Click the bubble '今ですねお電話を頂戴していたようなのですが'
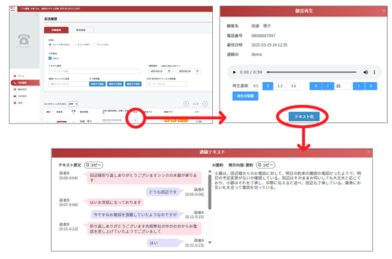 point(135,214)
